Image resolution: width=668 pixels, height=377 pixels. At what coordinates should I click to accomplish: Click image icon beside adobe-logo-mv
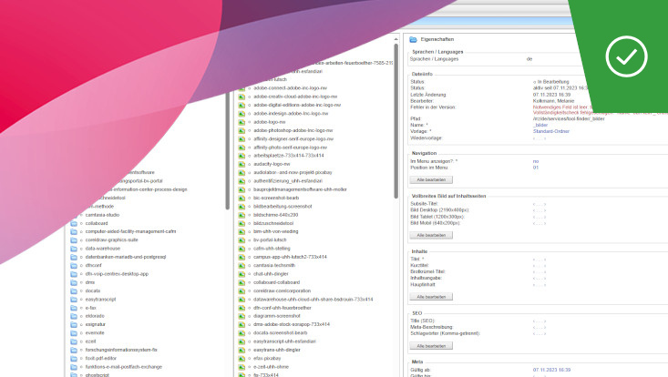coord(242,121)
